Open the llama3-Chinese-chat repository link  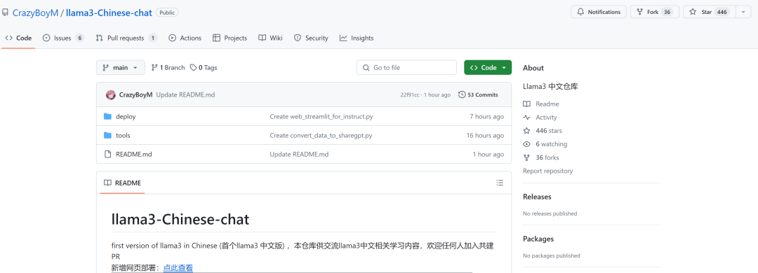tap(109, 13)
